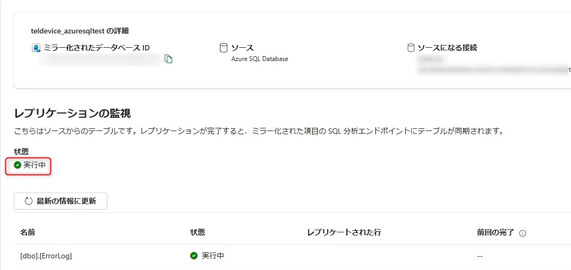The height and width of the screenshot is (270, 571).
Task: Click the -- value in 前回の完了 column
Action: point(480,256)
